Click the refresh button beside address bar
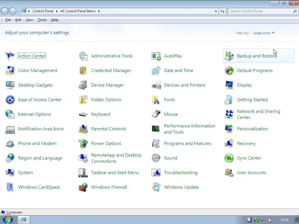Screen dimensions: 299x224 (222, 11)
